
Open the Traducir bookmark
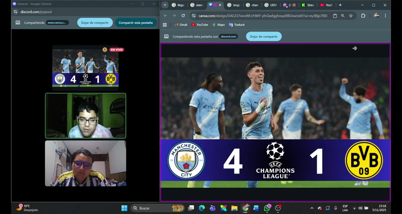237,25
